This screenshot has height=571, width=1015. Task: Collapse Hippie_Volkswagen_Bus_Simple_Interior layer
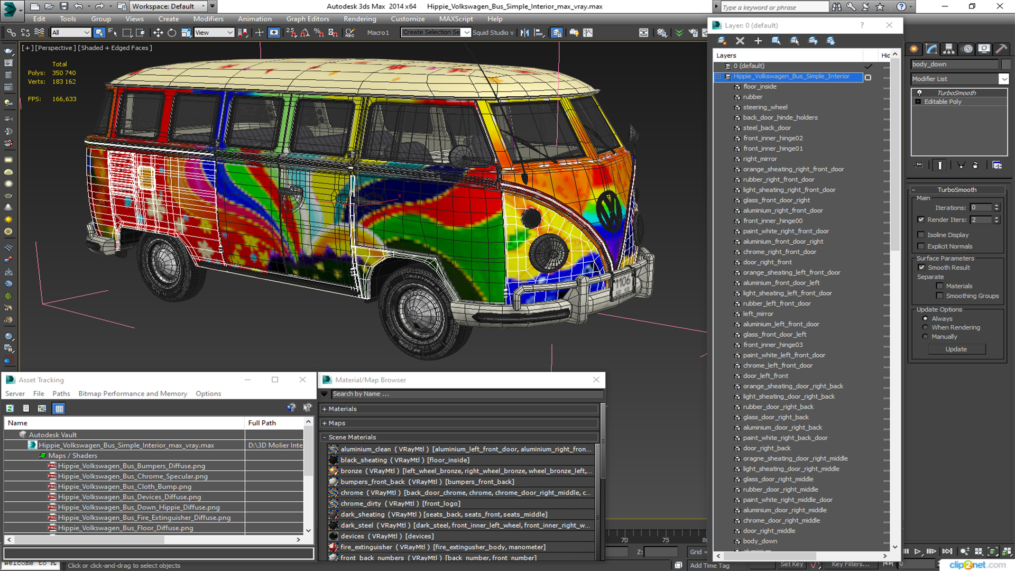(718, 77)
